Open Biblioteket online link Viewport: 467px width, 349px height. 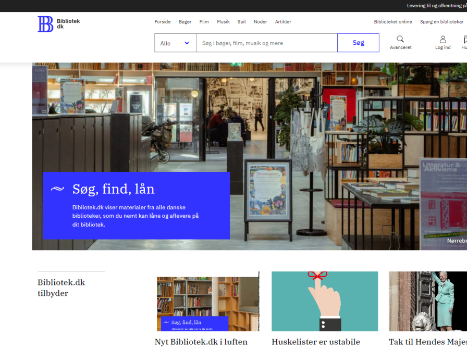[x=393, y=22]
